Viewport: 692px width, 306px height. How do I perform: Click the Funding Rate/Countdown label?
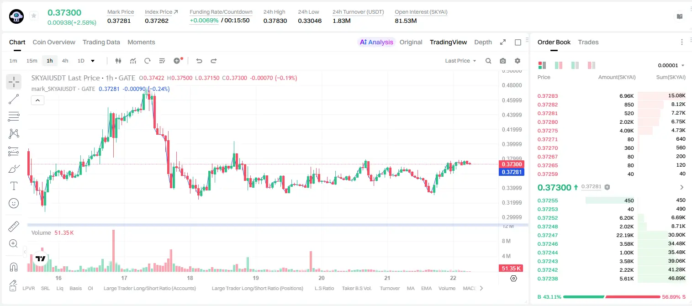(221, 12)
